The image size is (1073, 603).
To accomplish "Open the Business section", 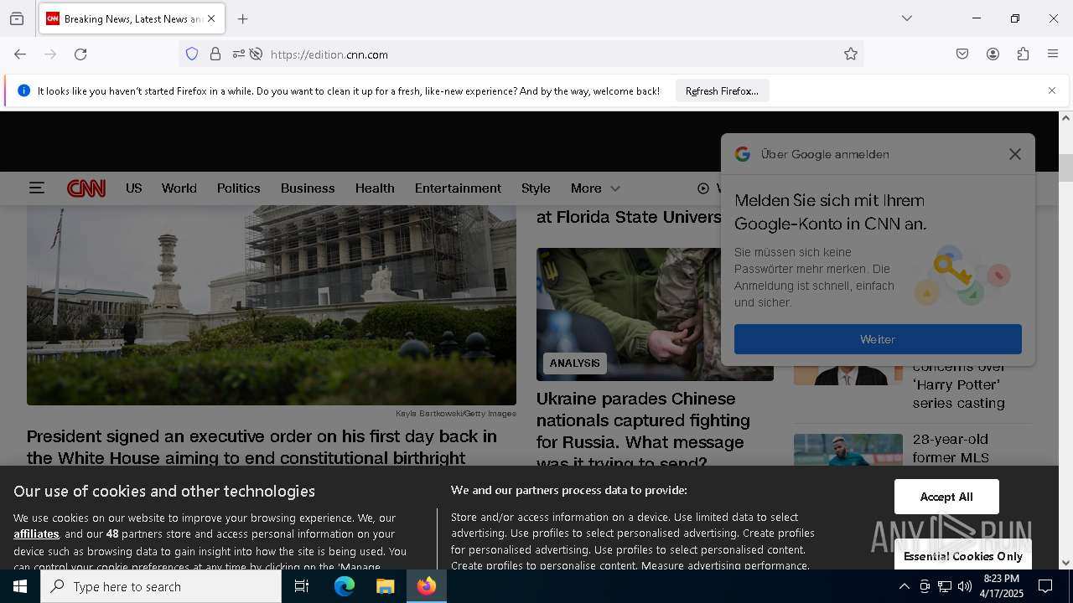I will click(308, 188).
